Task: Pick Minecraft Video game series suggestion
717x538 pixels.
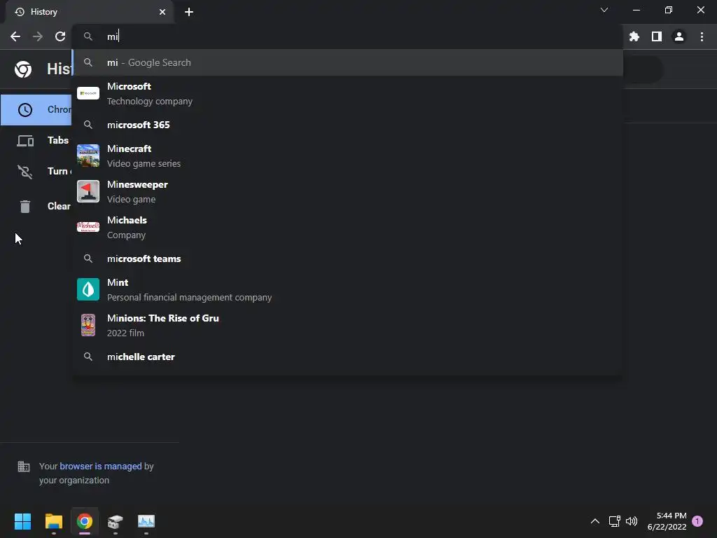Action: 347,156
